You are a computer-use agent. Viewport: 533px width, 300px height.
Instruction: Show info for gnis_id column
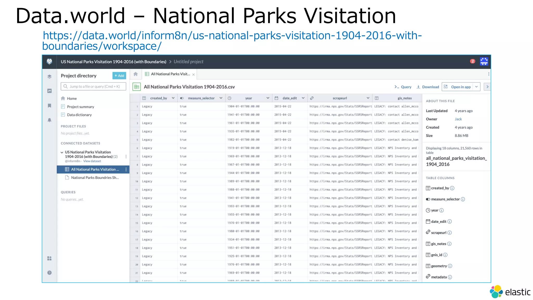click(x=446, y=255)
